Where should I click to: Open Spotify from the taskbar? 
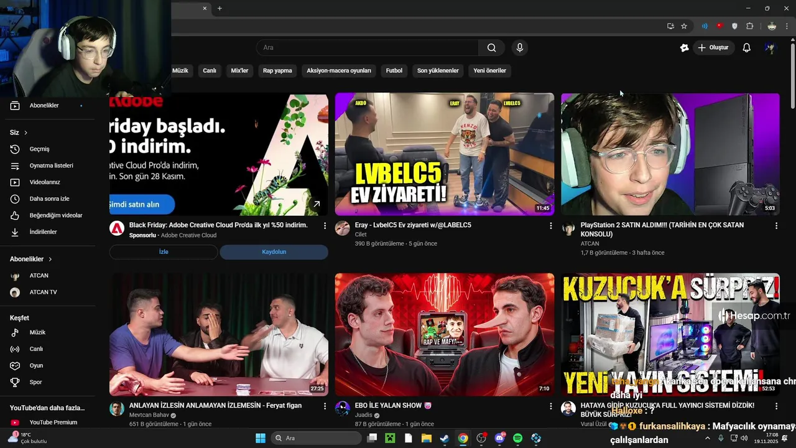518,438
